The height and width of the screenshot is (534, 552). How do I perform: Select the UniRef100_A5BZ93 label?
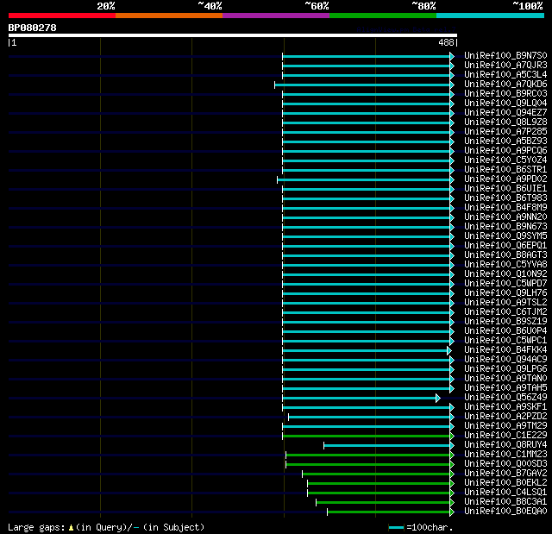[505, 141]
